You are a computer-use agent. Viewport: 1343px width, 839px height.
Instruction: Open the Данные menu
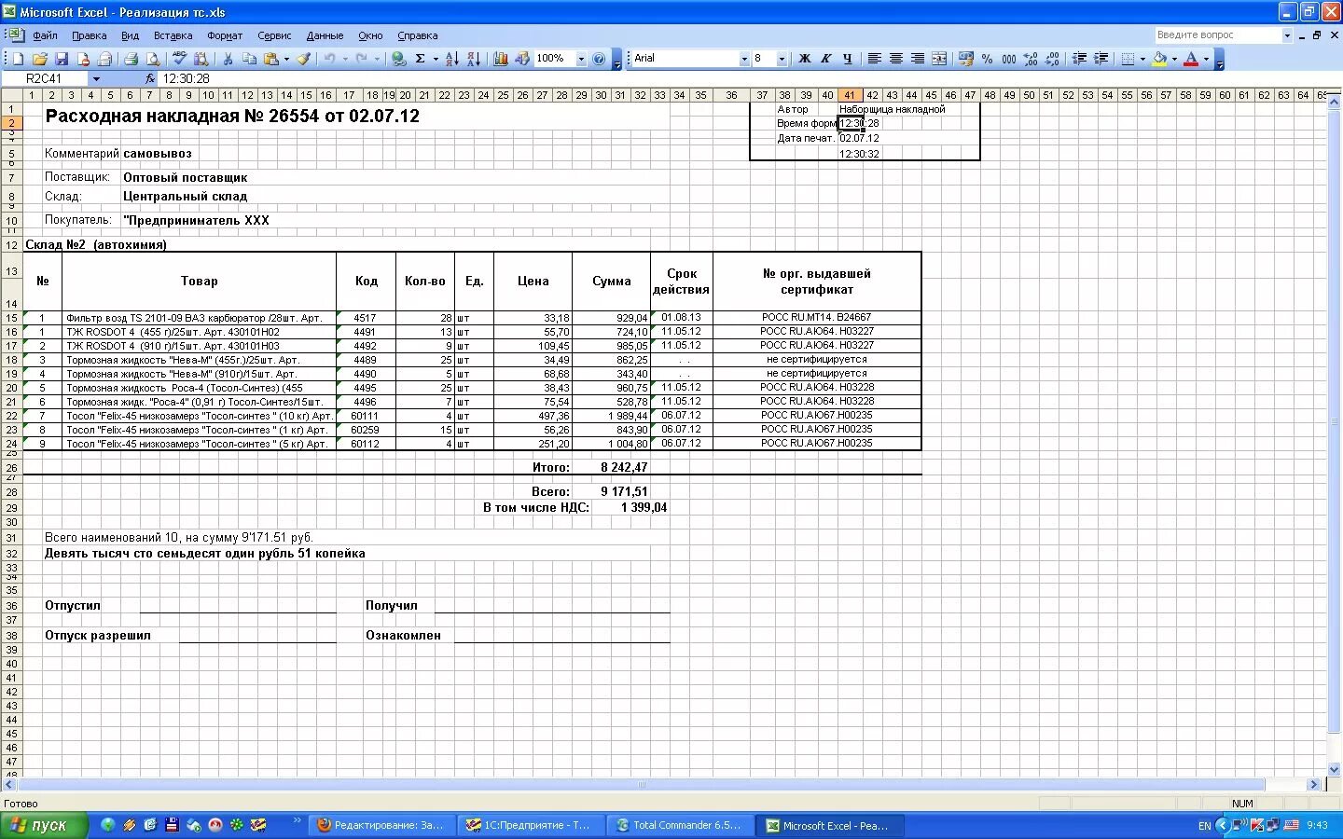pyautogui.click(x=325, y=35)
